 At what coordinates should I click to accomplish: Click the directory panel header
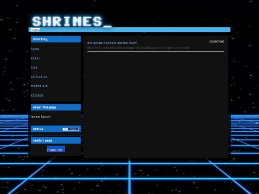(56, 39)
